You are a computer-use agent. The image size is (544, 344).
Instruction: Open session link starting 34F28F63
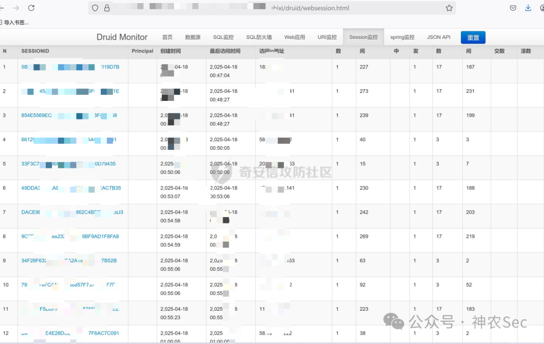(x=69, y=261)
